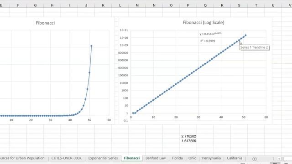Click the 10000 vertical axis label
292x164 pixels.
124,83
